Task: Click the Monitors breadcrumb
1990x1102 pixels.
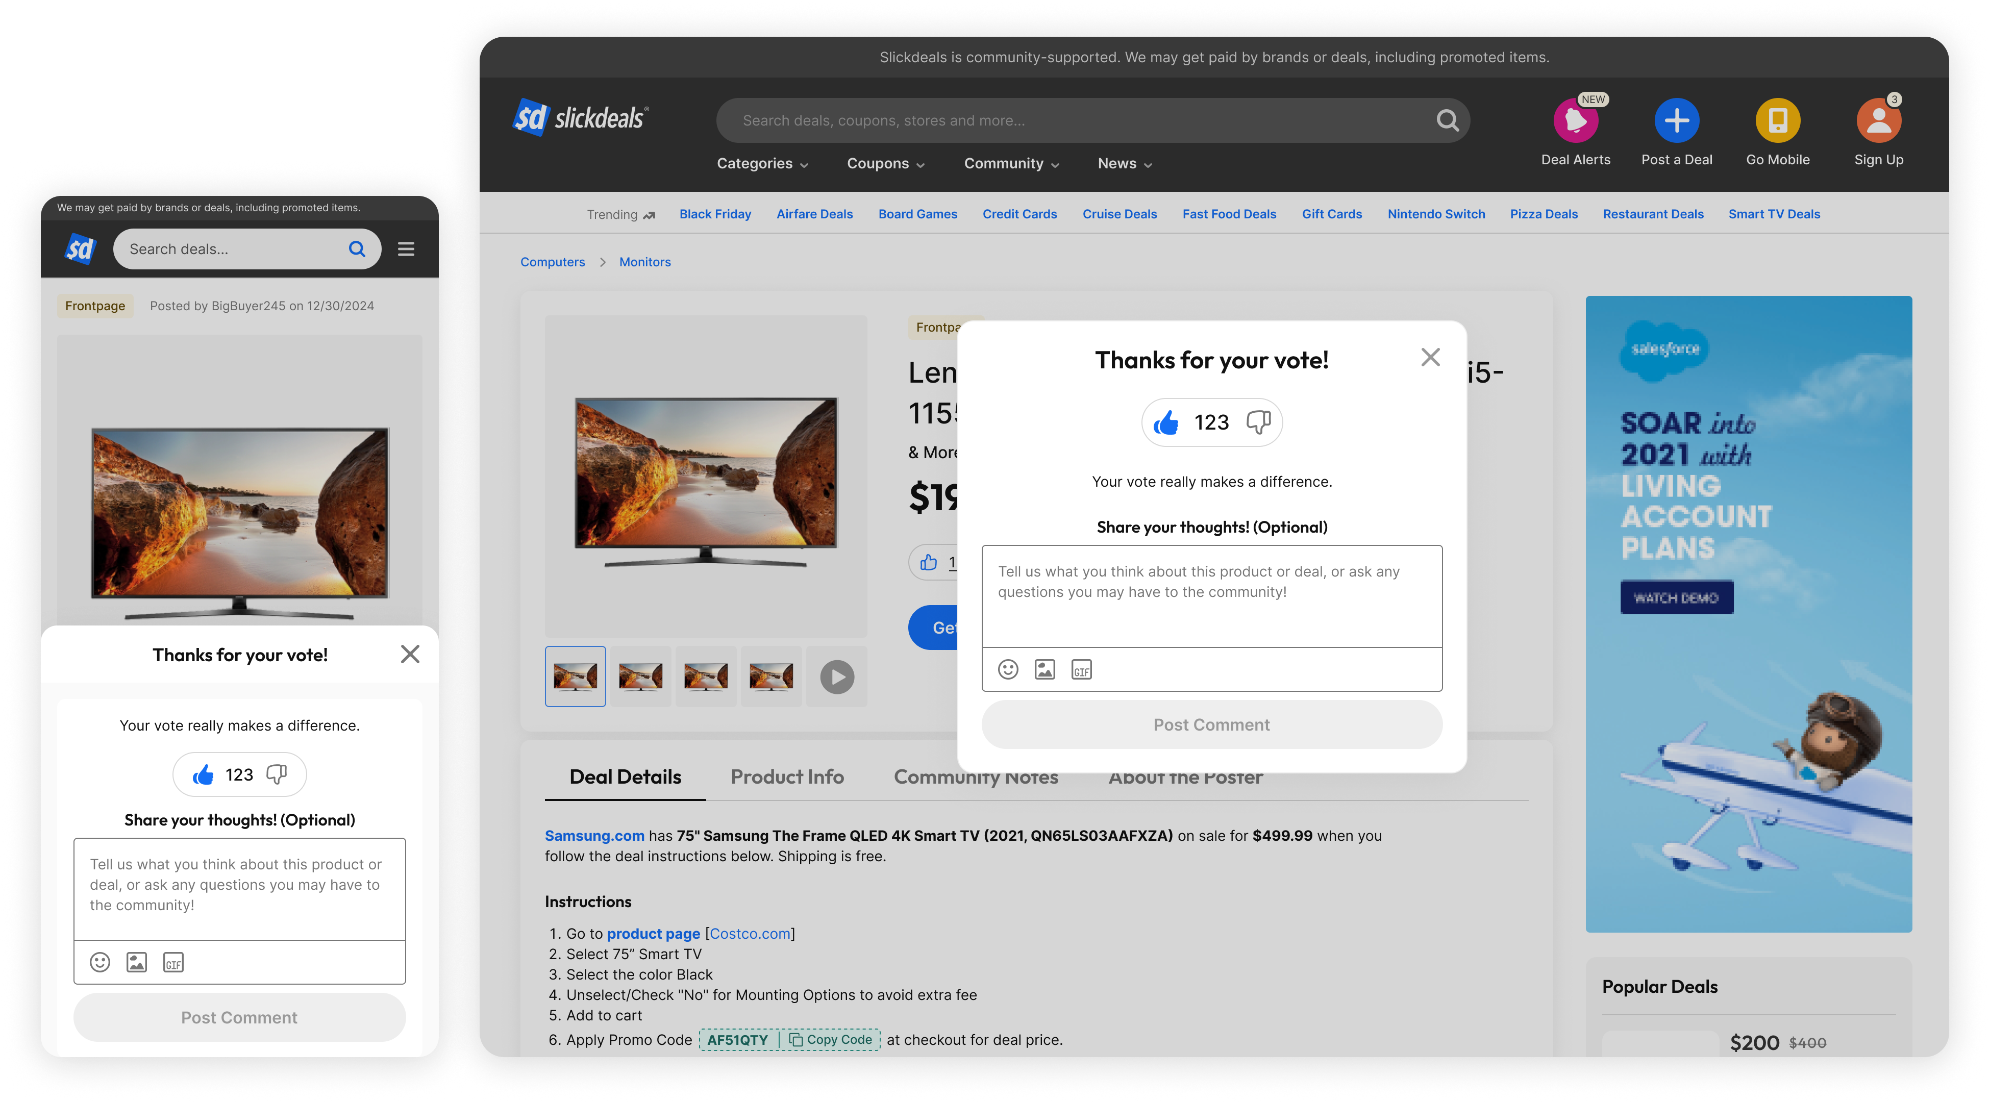Action: [x=644, y=262]
